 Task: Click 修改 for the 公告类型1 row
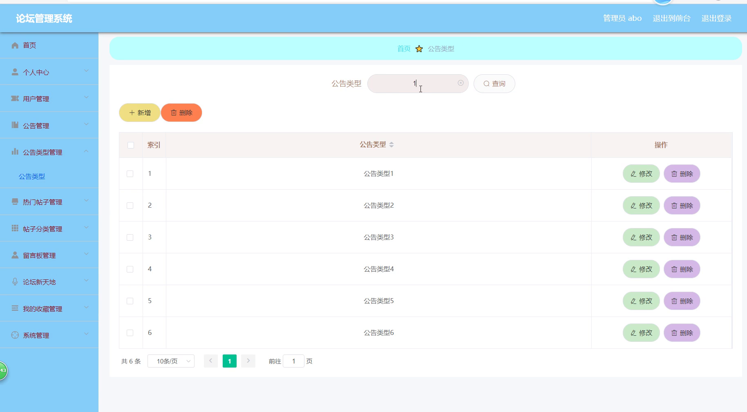pyautogui.click(x=641, y=174)
